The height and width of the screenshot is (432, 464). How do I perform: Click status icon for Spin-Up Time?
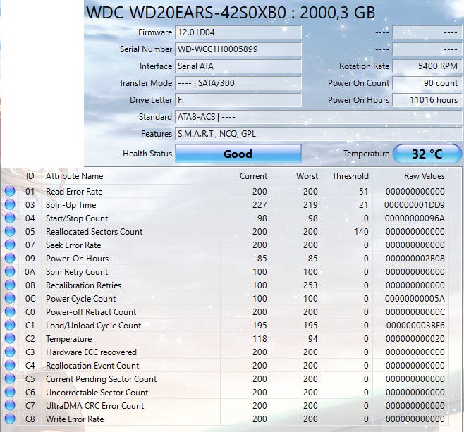click(10, 204)
